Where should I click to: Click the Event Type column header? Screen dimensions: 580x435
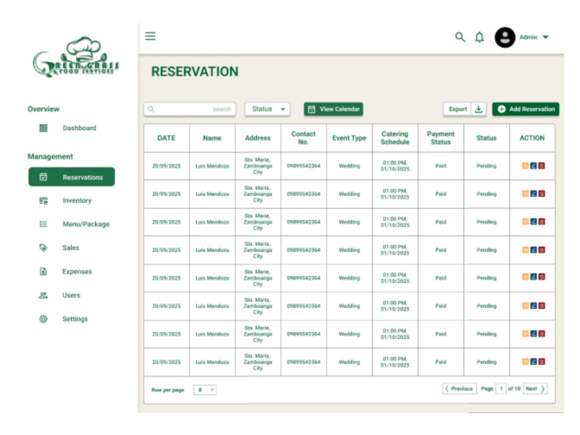349,138
